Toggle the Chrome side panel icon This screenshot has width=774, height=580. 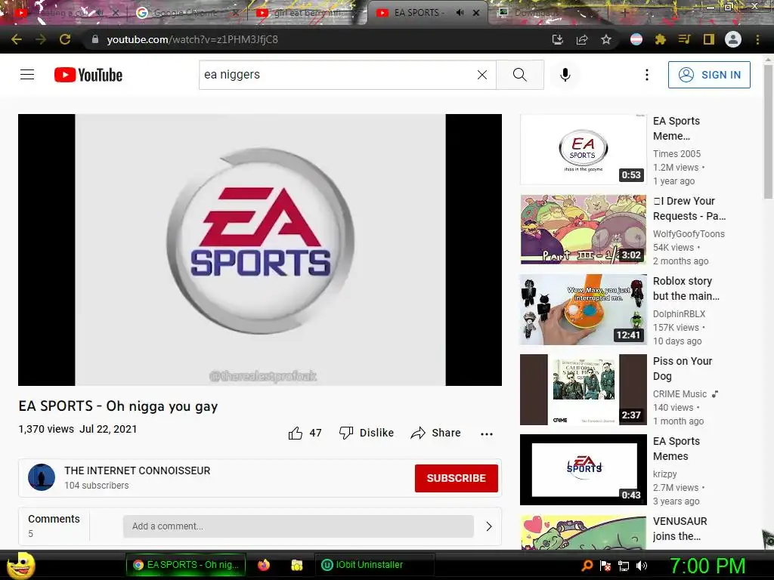[x=709, y=39]
